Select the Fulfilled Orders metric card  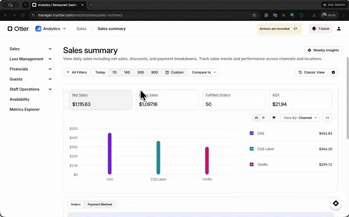click(234, 100)
